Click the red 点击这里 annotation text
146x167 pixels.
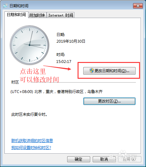pos(33,71)
